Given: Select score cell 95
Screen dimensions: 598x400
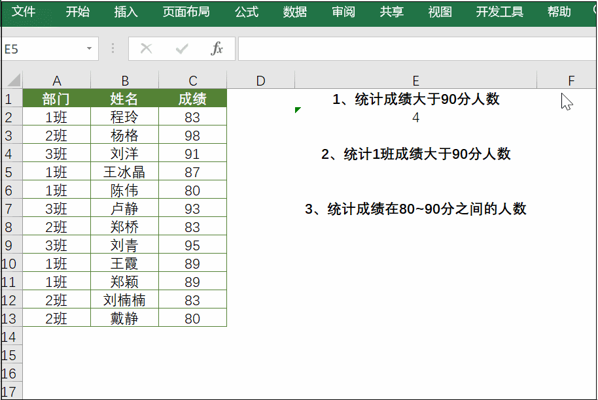Looking at the screenshot, I should click(192, 245).
